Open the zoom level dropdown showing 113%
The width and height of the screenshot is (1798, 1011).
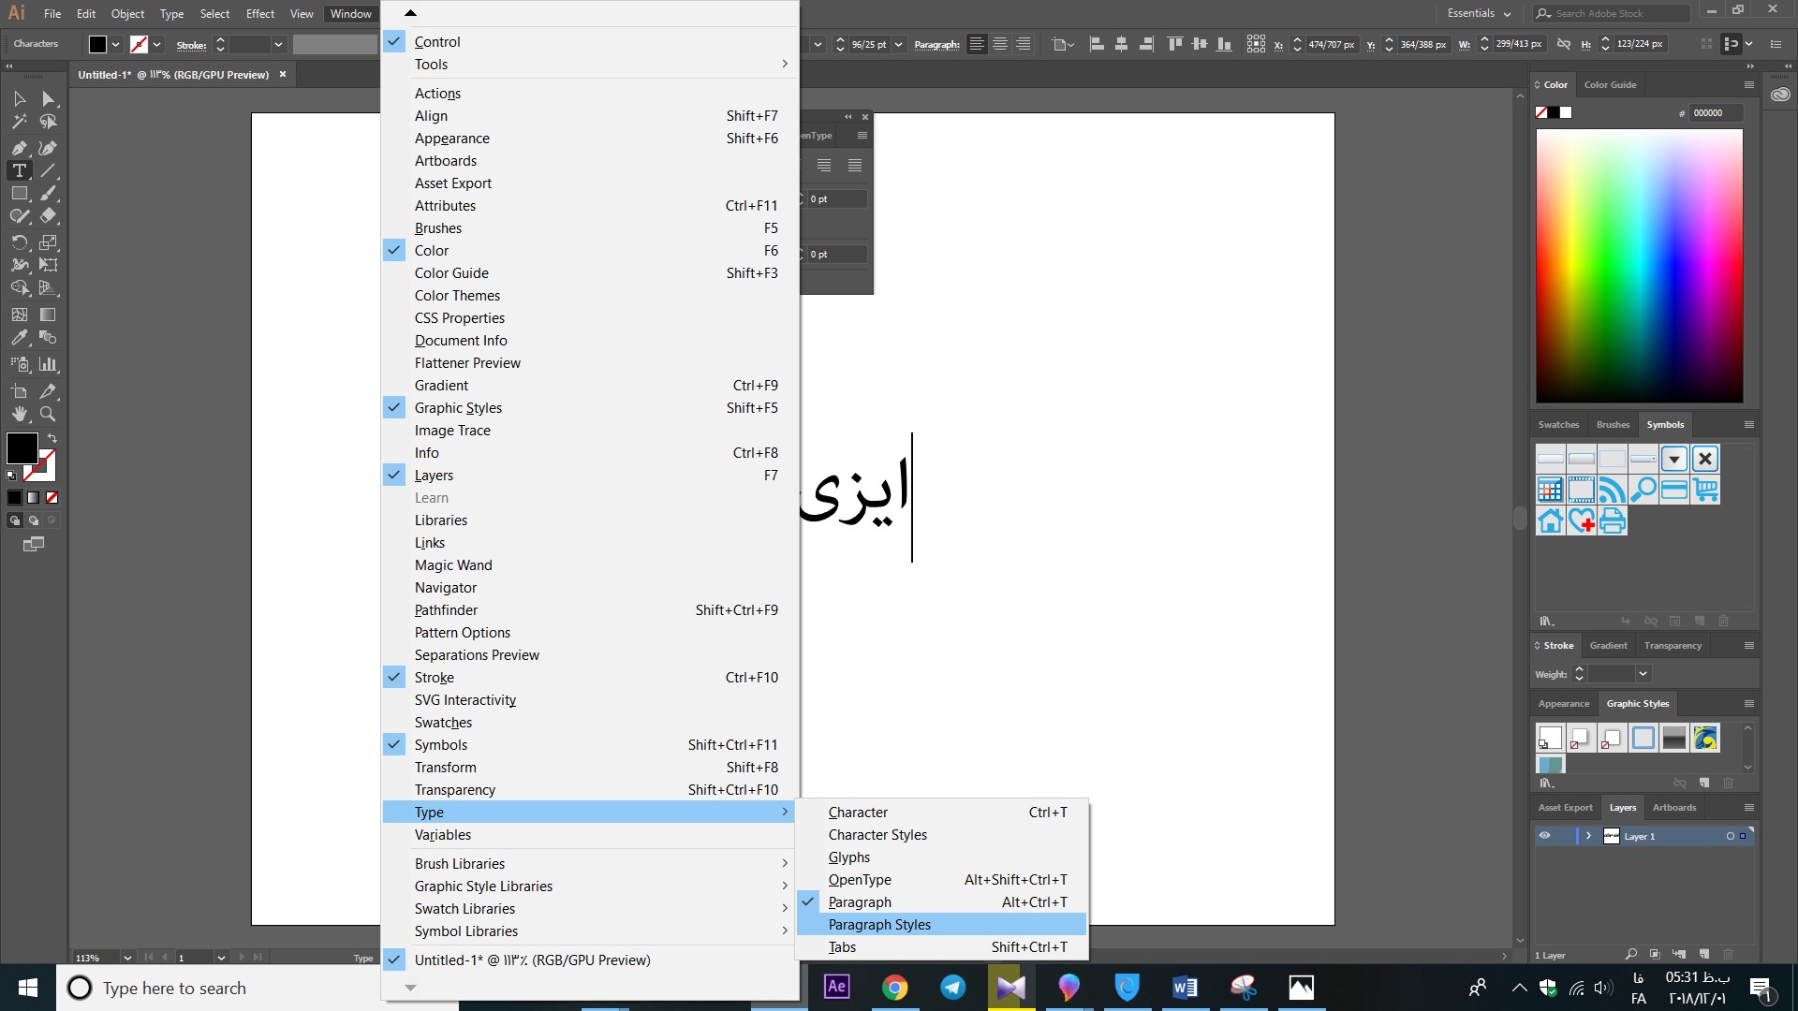(x=128, y=957)
